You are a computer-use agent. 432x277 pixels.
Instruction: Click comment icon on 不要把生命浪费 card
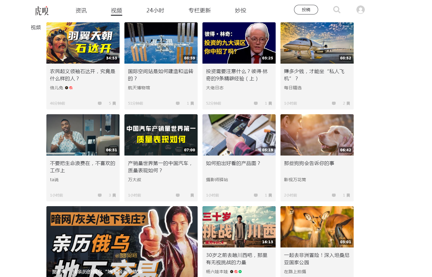(x=100, y=195)
